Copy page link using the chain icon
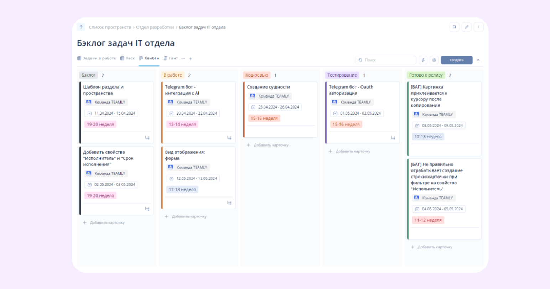The height and width of the screenshot is (289, 550). [x=466, y=27]
